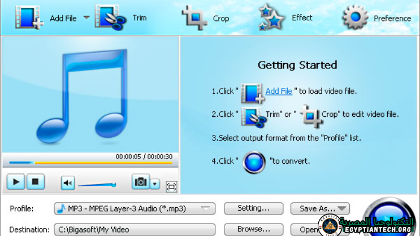This screenshot has height=236, width=420.
Task: Adjust the volume slider
Action: (x=97, y=185)
